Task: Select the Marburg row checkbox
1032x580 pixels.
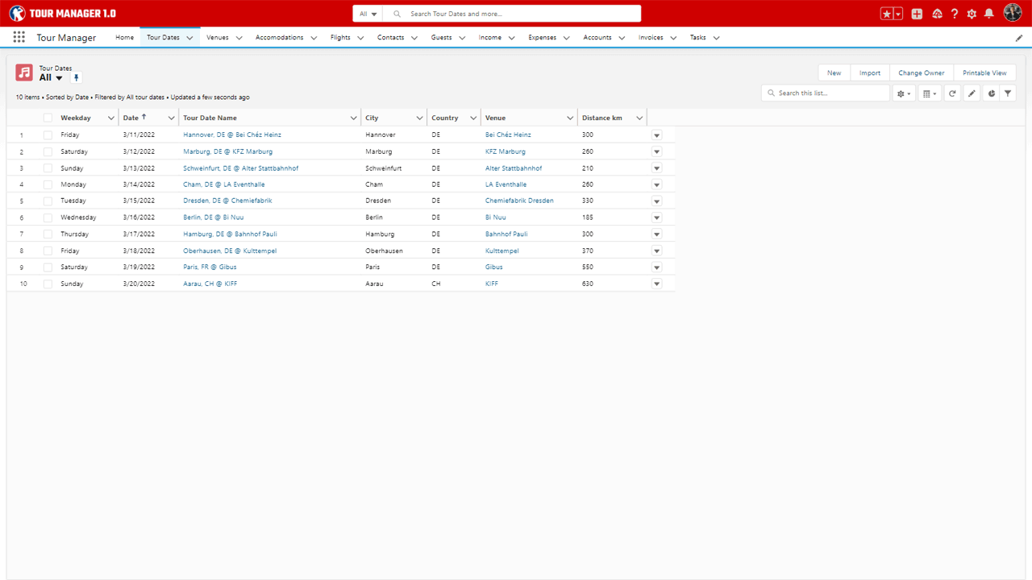Action: tap(48, 151)
